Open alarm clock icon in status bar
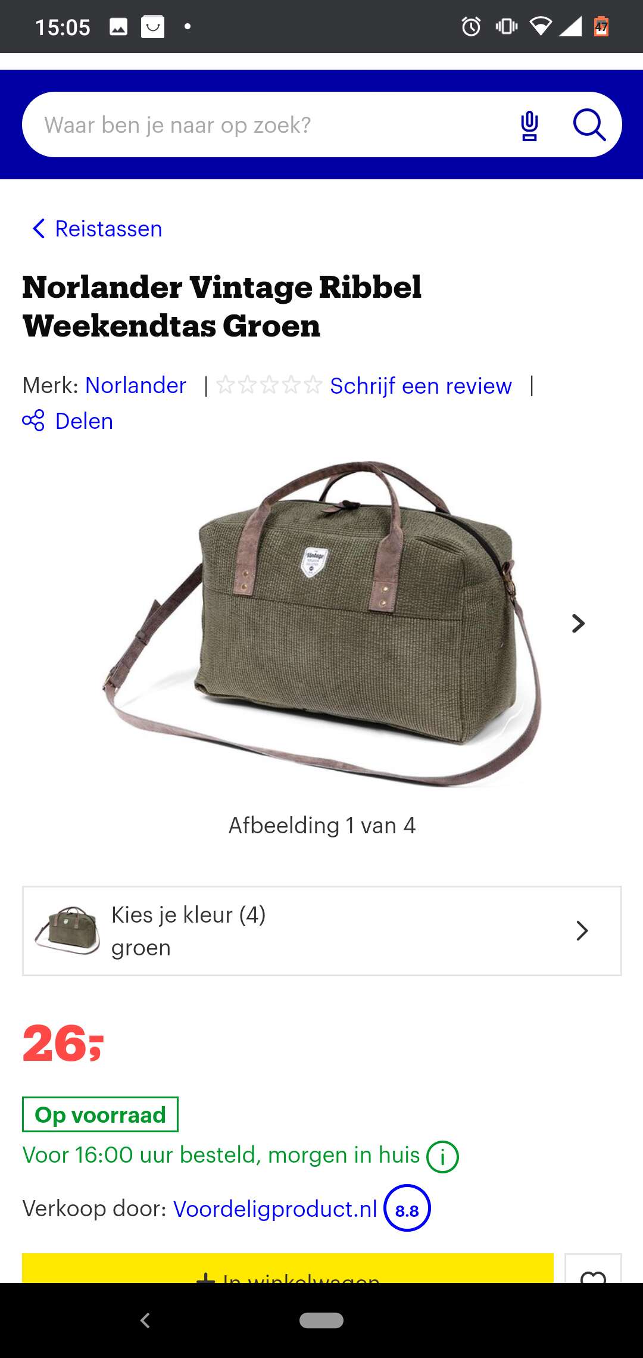Image resolution: width=643 pixels, height=1358 pixels. click(x=471, y=27)
